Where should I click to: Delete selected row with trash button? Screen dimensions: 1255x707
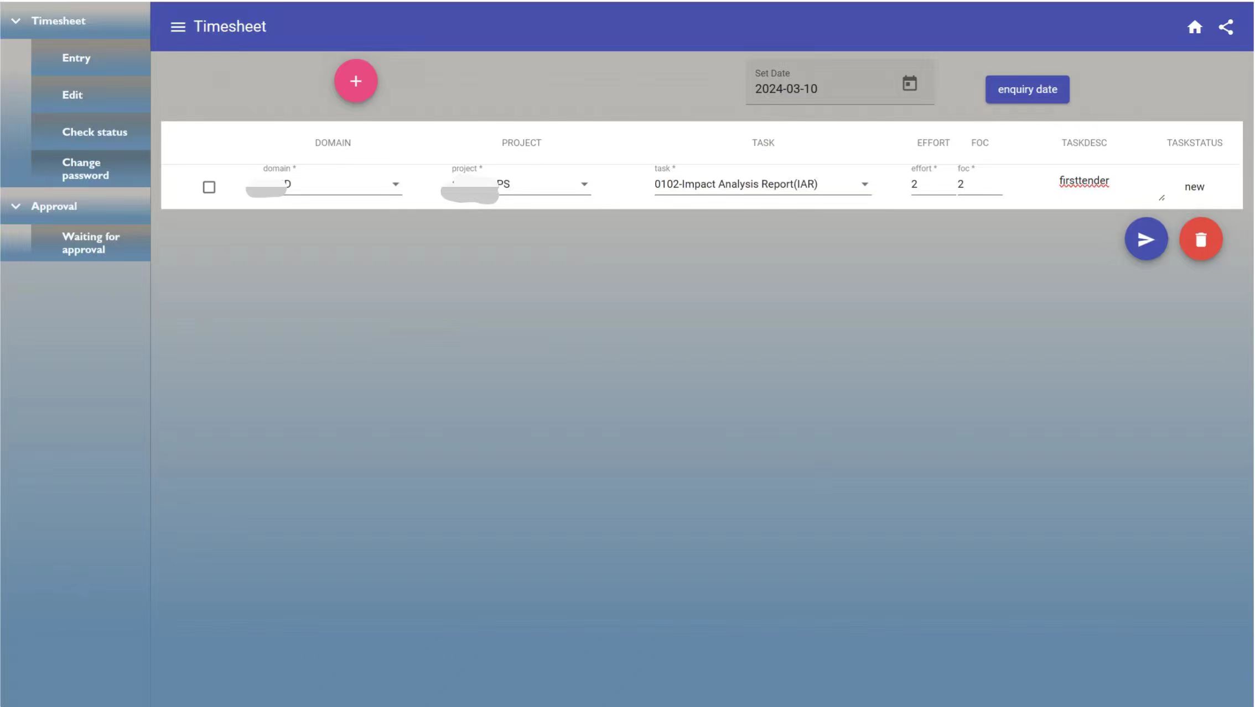(1201, 239)
